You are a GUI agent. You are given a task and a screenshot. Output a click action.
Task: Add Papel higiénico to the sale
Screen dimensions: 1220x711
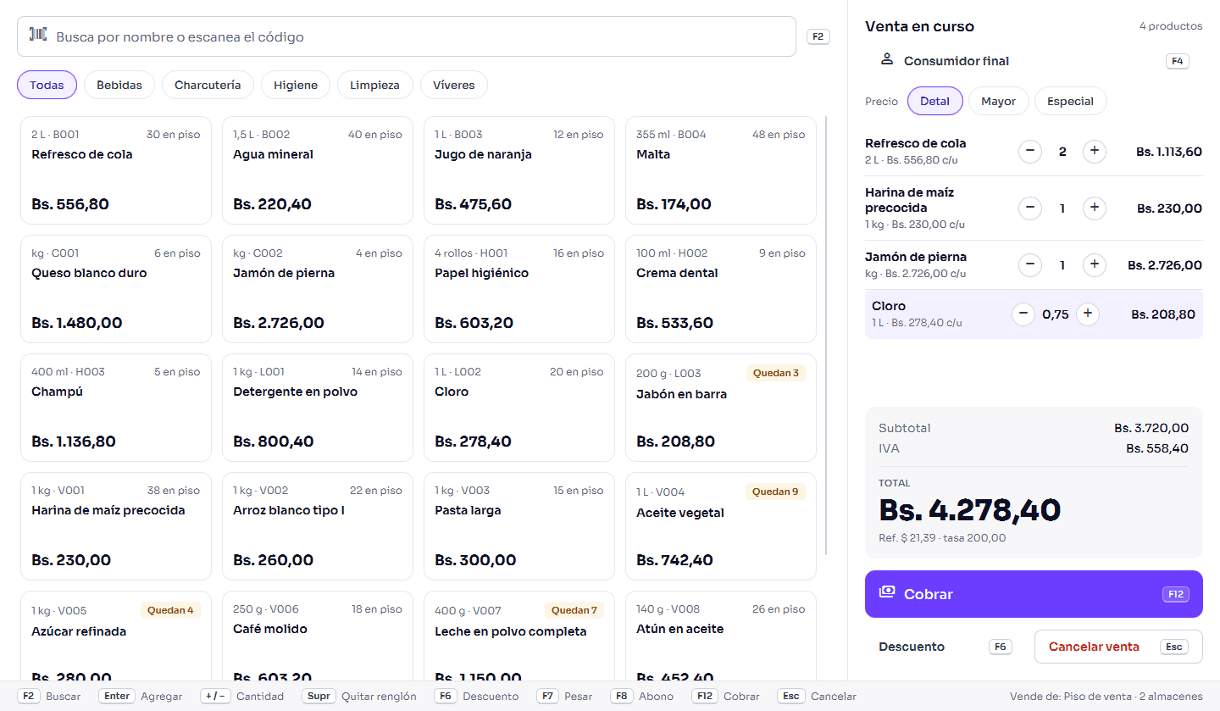point(519,289)
